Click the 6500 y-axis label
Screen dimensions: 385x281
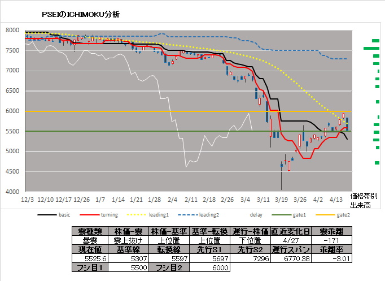pos(12,90)
